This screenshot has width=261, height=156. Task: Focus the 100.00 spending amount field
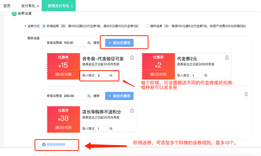click(75, 43)
